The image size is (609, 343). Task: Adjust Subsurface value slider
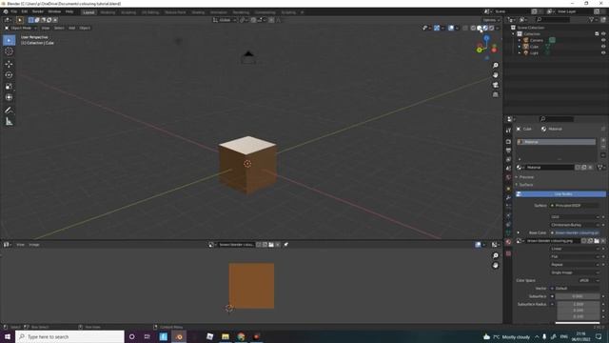[578, 296]
